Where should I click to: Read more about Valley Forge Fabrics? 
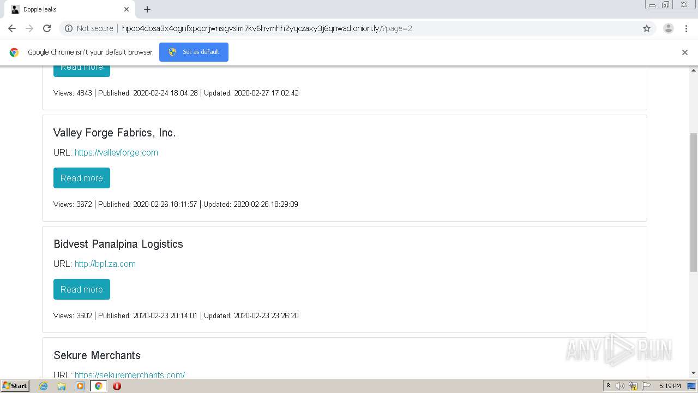click(82, 178)
